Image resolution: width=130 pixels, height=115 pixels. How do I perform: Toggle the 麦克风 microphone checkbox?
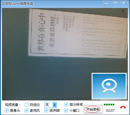tap(27, 111)
